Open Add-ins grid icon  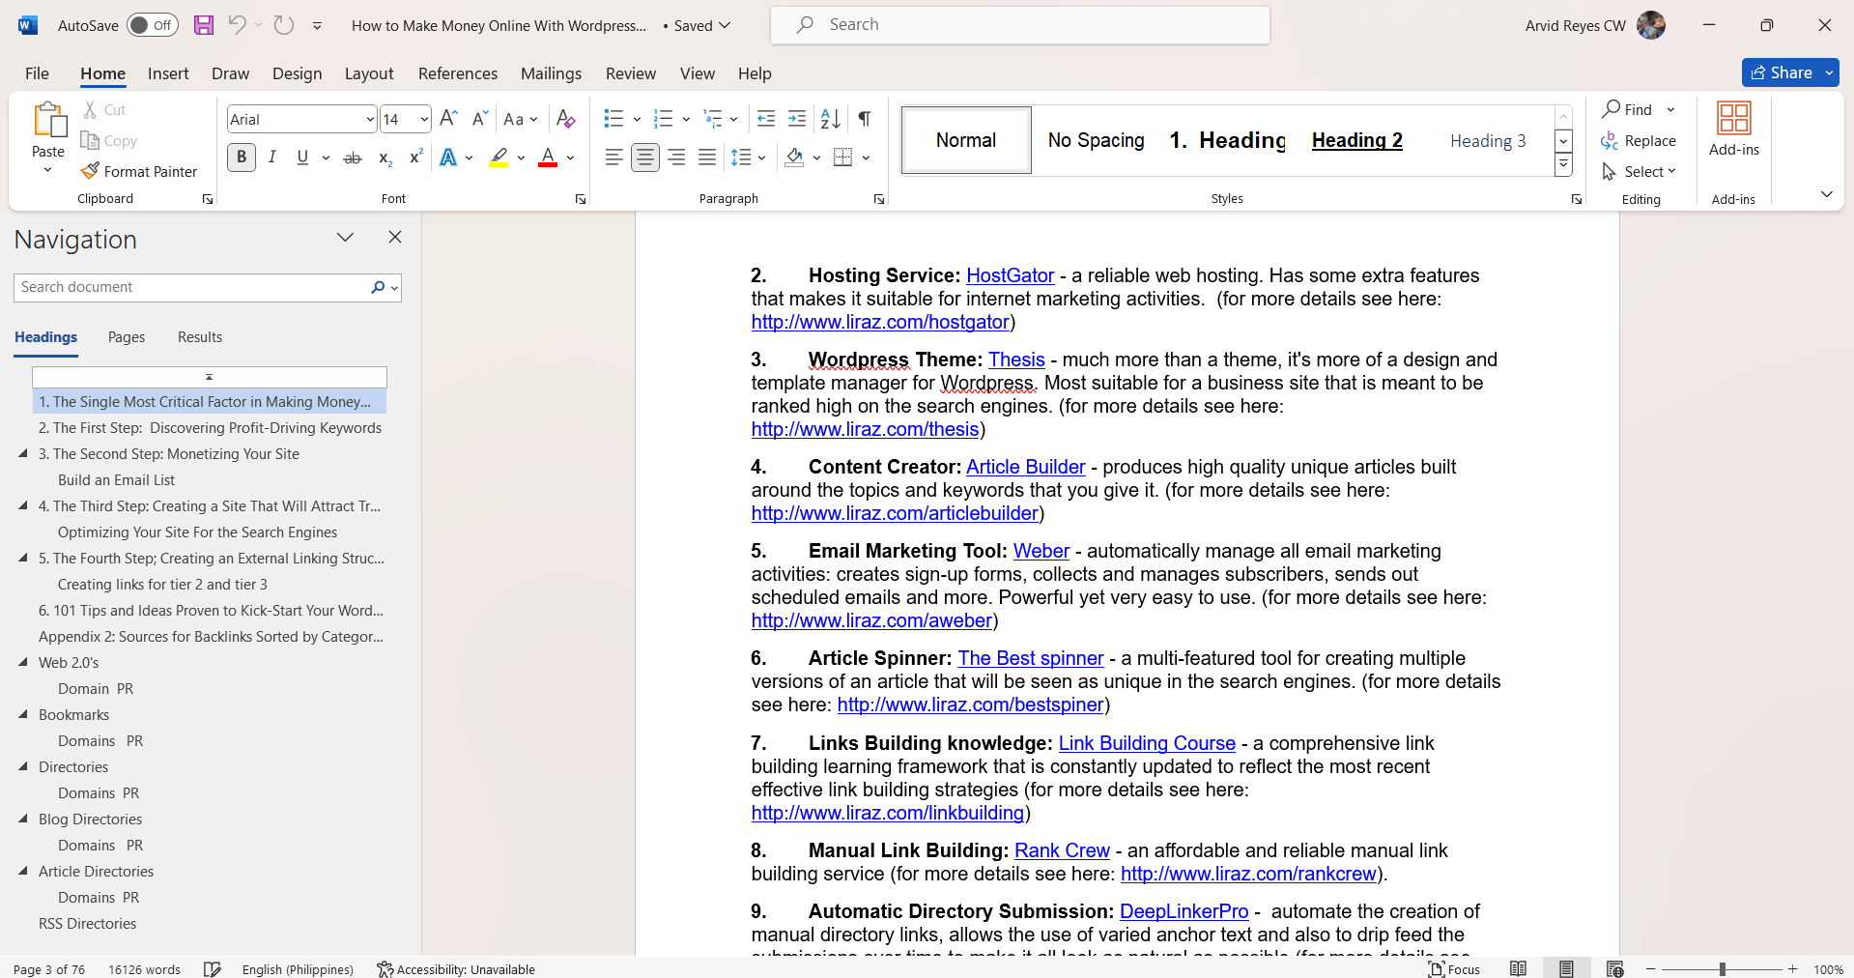click(x=1733, y=118)
